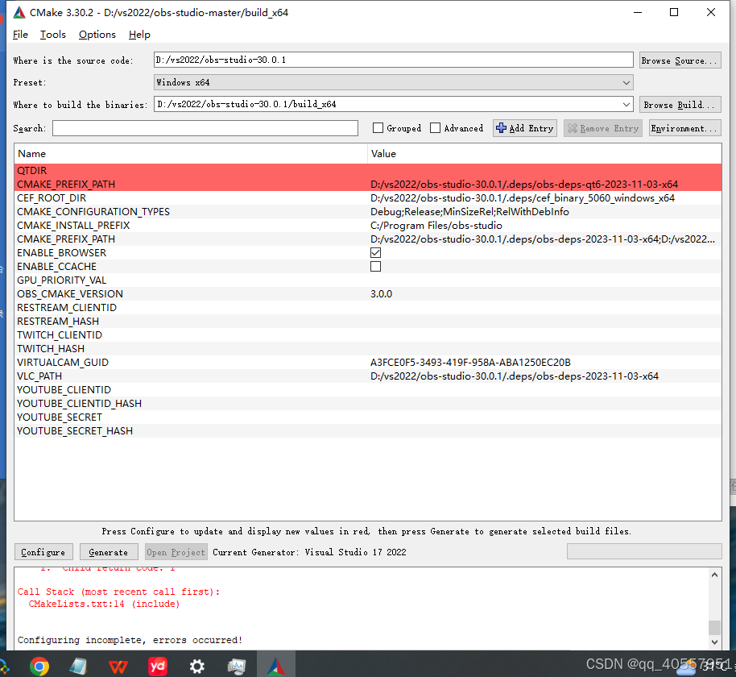Open WPS Office from the taskbar
Viewport: 736px width, 677px height.
118,667
